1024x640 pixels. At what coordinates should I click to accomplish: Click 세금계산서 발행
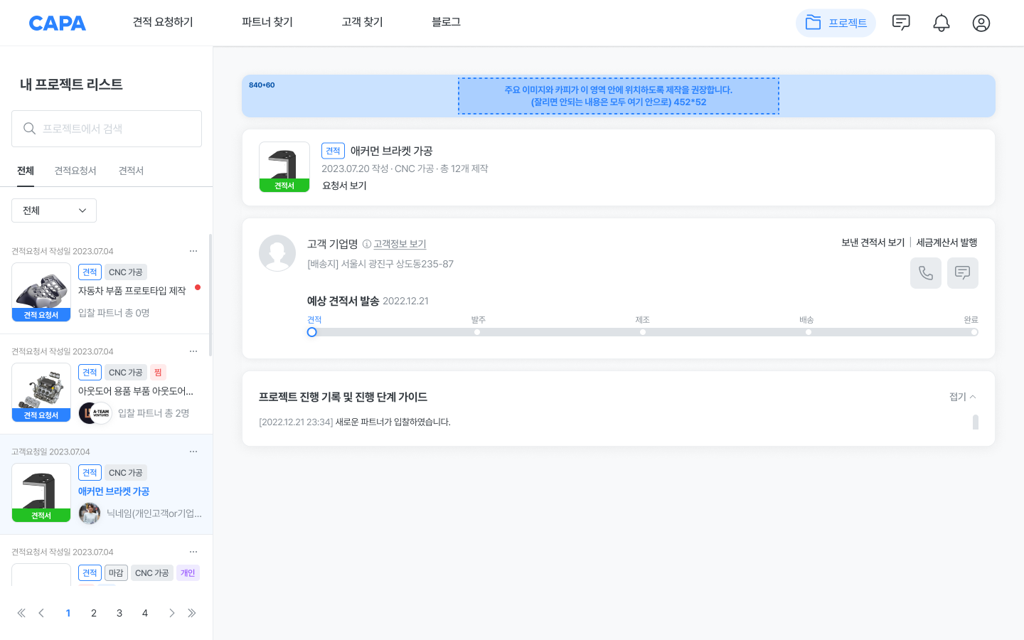tap(946, 242)
